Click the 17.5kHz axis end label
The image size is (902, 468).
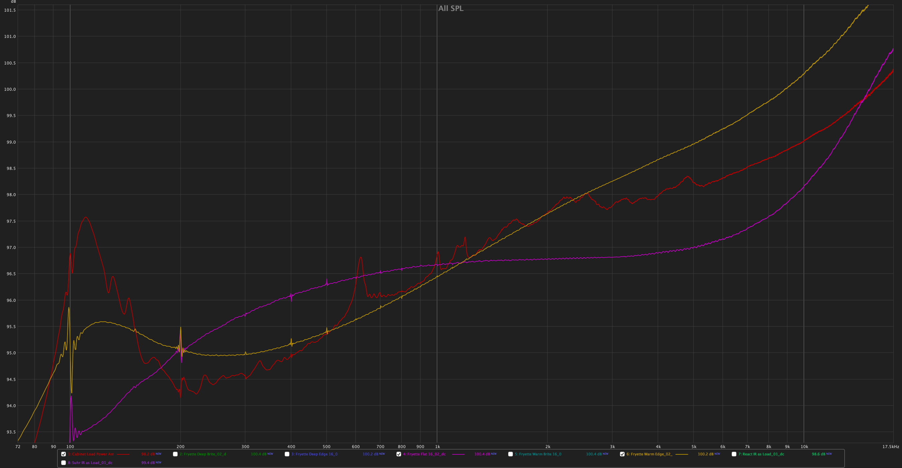[890, 447]
